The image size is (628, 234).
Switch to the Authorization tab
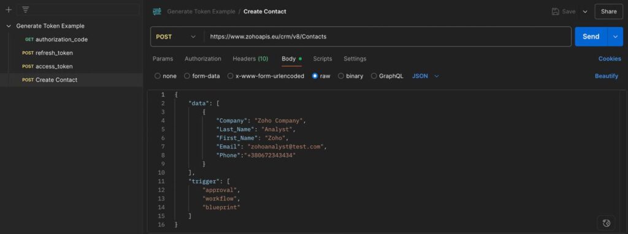click(x=202, y=59)
